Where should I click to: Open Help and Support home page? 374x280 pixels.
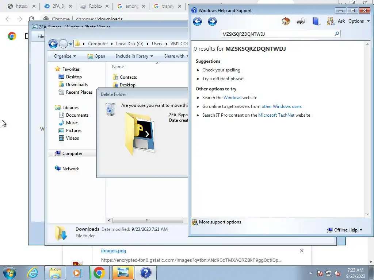tap(286, 21)
